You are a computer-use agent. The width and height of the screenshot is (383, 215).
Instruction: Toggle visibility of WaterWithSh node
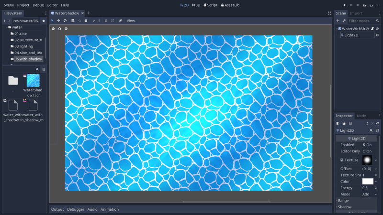click(x=377, y=29)
